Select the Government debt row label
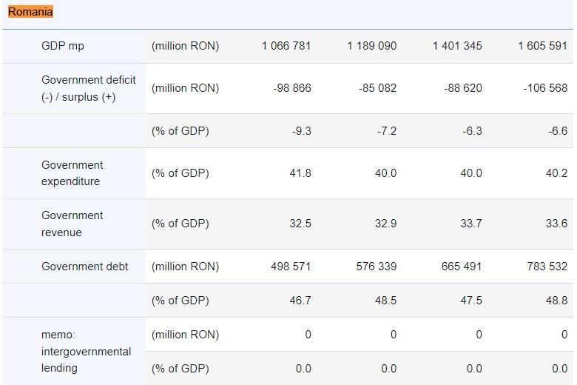 pos(84,267)
